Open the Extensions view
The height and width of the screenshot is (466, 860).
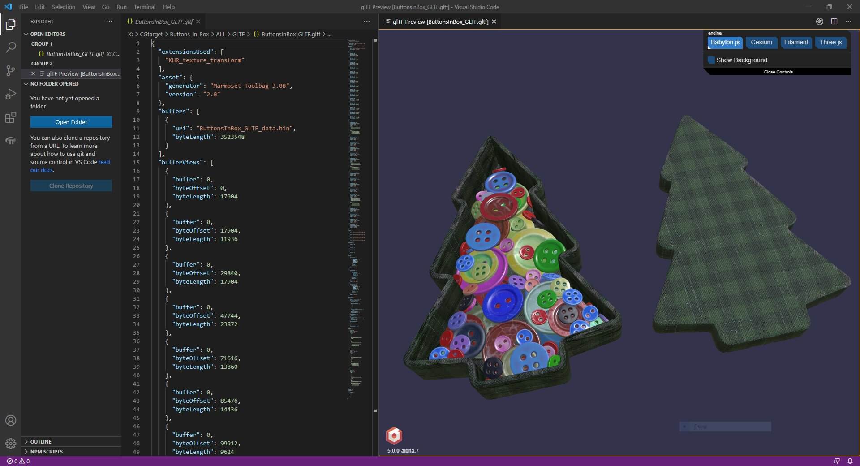pos(11,118)
